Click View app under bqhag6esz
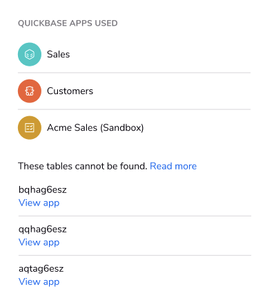 (x=39, y=203)
